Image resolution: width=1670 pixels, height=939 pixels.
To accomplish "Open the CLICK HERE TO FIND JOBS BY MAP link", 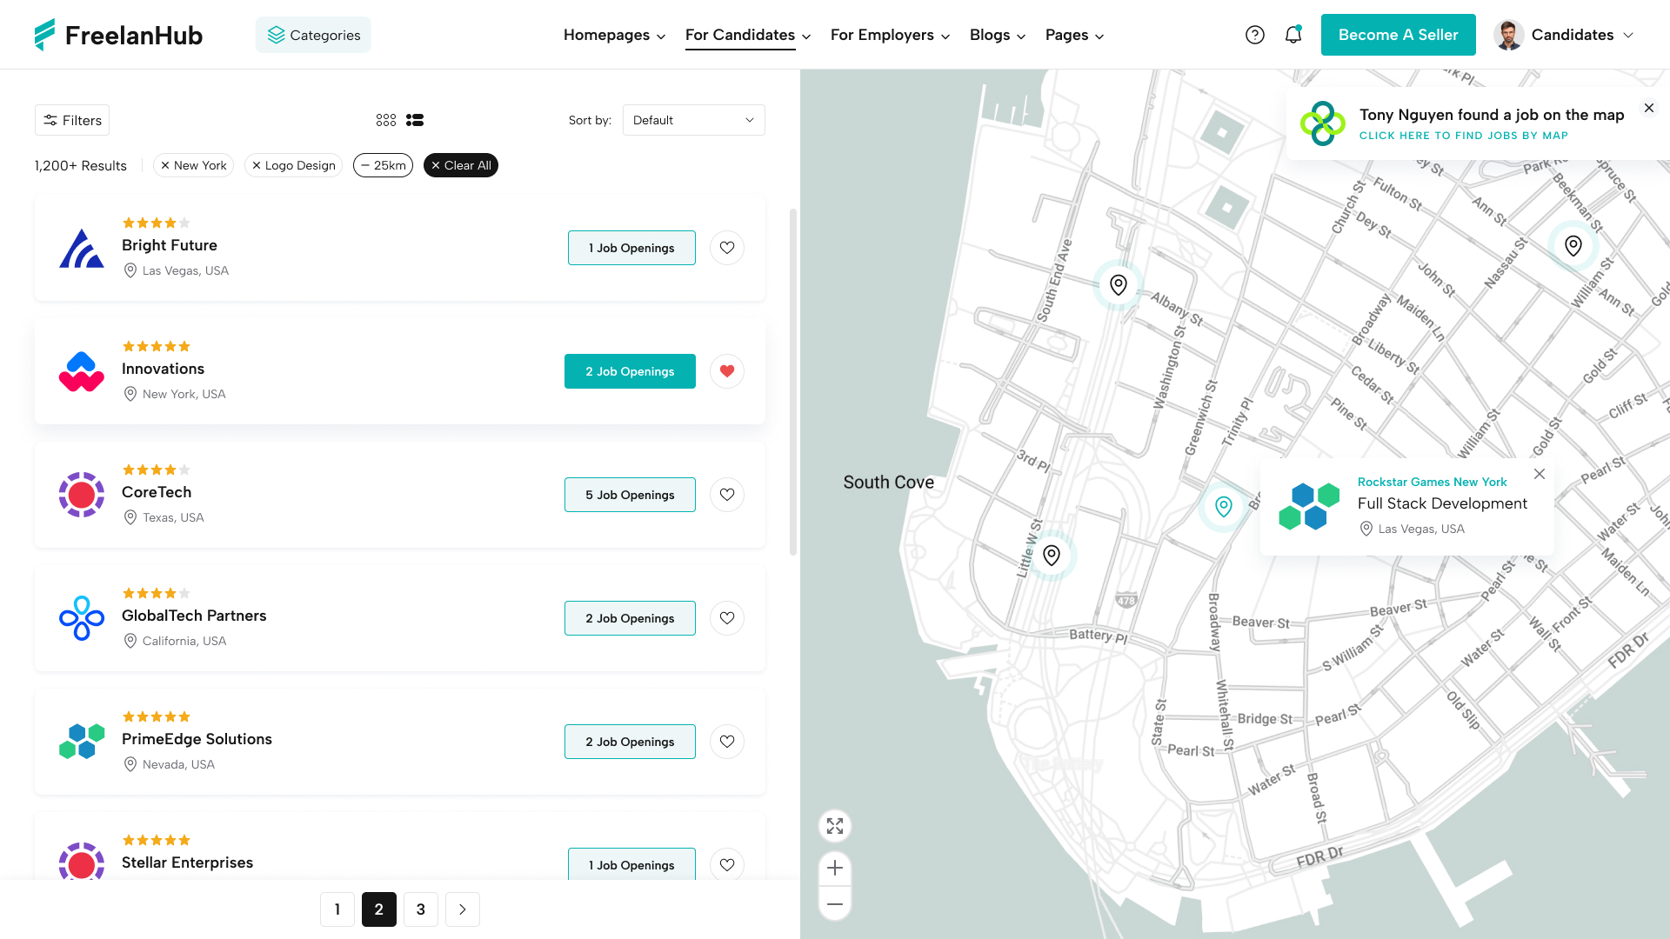I will (x=1463, y=136).
